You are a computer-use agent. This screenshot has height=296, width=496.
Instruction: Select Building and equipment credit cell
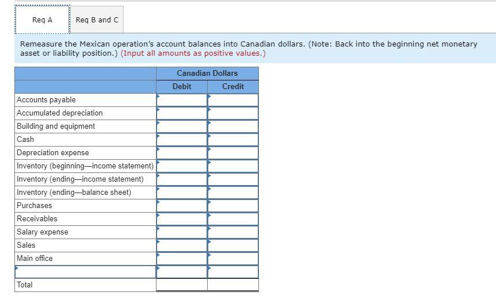233,126
